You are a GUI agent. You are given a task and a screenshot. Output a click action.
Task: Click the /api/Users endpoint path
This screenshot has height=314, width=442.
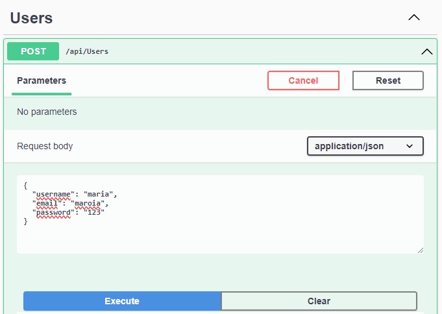pyautogui.click(x=86, y=51)
